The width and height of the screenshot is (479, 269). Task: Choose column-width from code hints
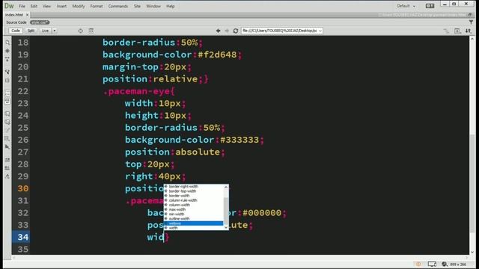coord(194,205)
